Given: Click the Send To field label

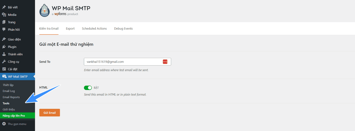Looking at the screenshot, I should (45, 62).
